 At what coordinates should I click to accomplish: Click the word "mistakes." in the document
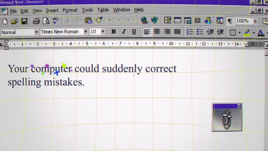pos(64,82)
